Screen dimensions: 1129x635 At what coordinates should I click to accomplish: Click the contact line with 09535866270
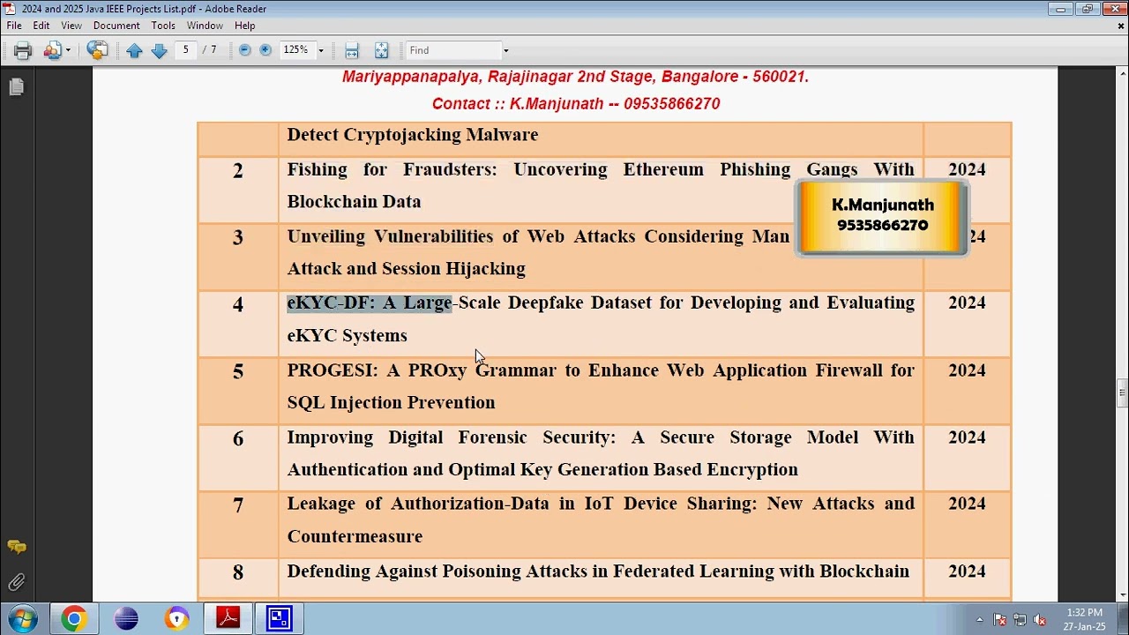[576, 104]
